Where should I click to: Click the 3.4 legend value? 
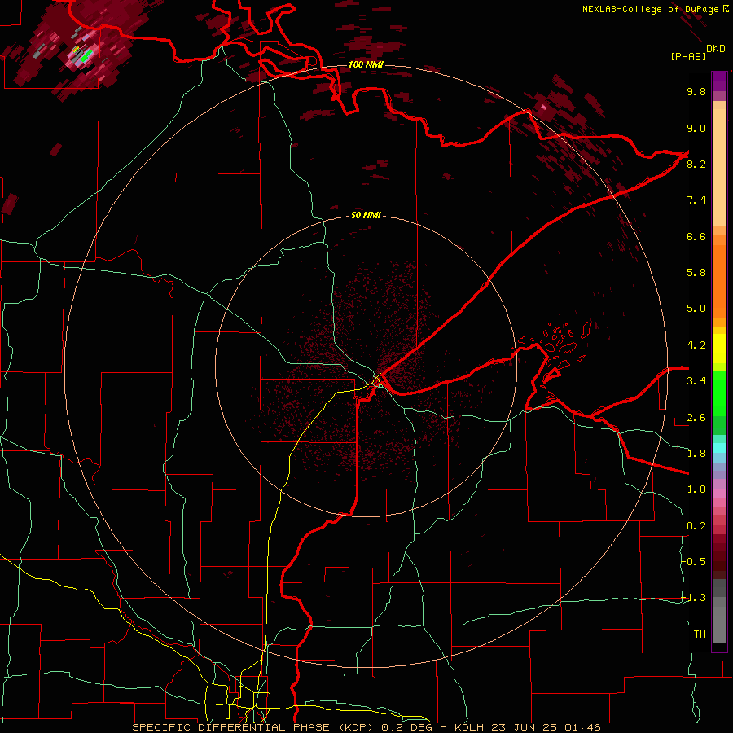coord(696,381)
